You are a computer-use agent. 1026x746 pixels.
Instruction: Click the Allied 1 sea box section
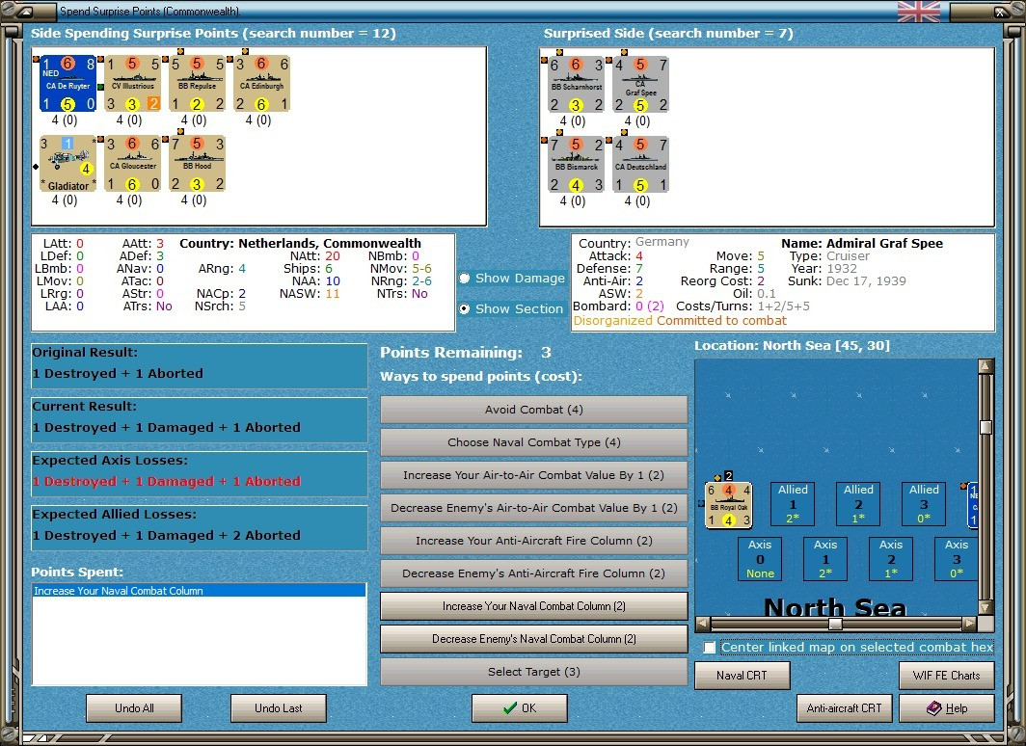(x=793, y=503)
